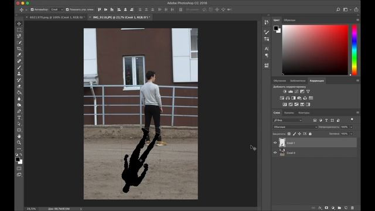Open the layer filter type dropdown

pos(288,120)
